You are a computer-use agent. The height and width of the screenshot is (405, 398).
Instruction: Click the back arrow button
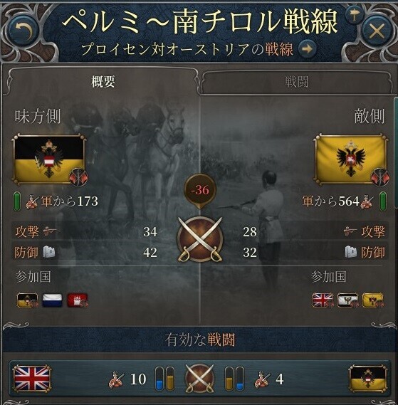click(x=23, y=31)
